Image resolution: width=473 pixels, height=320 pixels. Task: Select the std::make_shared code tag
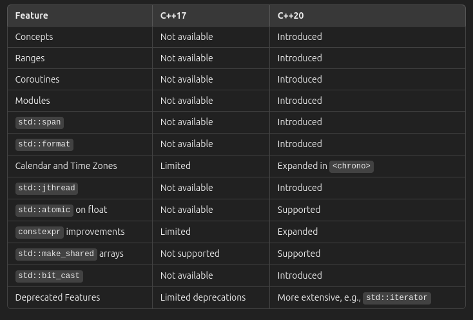56,254
